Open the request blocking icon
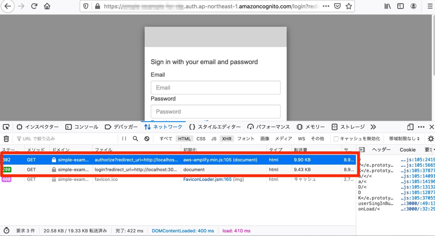The height and width of the screenshot is (236, 435). (146, 138)
